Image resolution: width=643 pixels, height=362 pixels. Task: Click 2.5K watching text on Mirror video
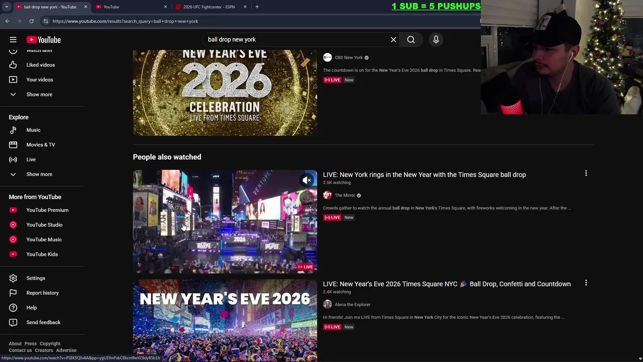tap(337, 183)
